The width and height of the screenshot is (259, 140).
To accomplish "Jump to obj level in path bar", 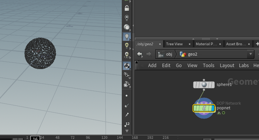I will click(x=169, y=54).
